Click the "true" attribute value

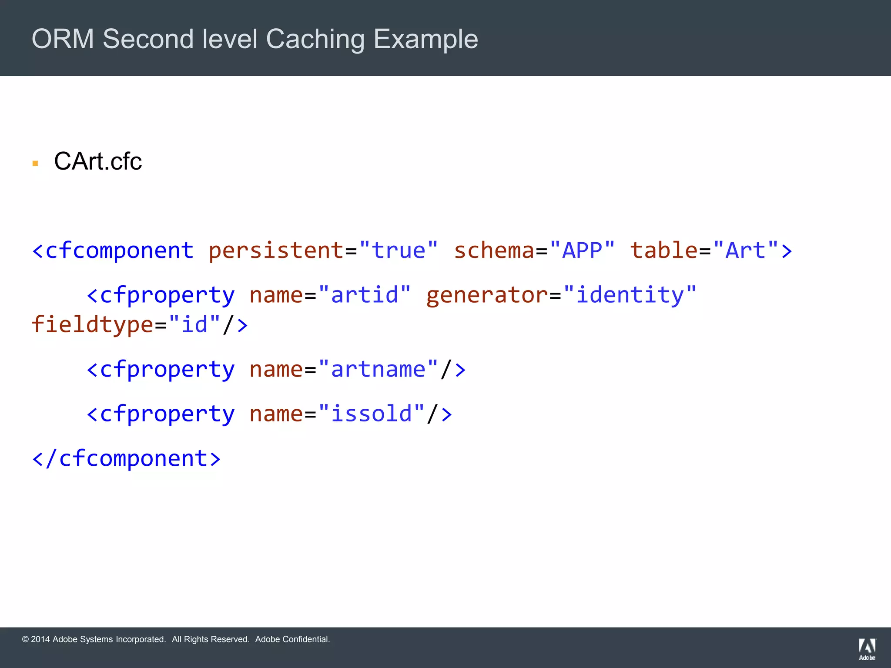399,251
